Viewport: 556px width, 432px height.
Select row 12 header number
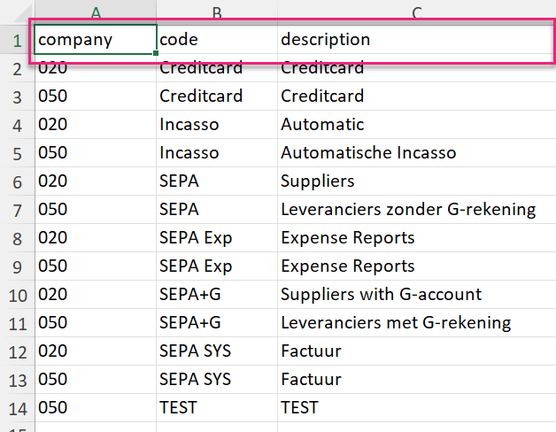point(18,352)
